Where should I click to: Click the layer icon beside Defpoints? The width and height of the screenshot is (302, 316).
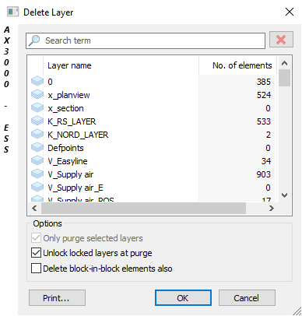[x=37, y=147]
